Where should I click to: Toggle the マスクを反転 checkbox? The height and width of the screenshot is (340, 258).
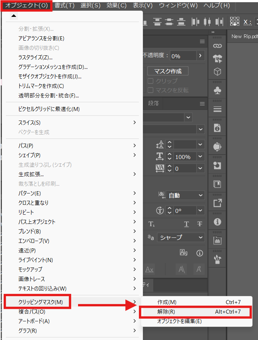(150, 90)
